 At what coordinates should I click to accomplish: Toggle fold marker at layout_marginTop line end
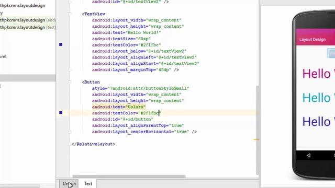tap(70, 69)
